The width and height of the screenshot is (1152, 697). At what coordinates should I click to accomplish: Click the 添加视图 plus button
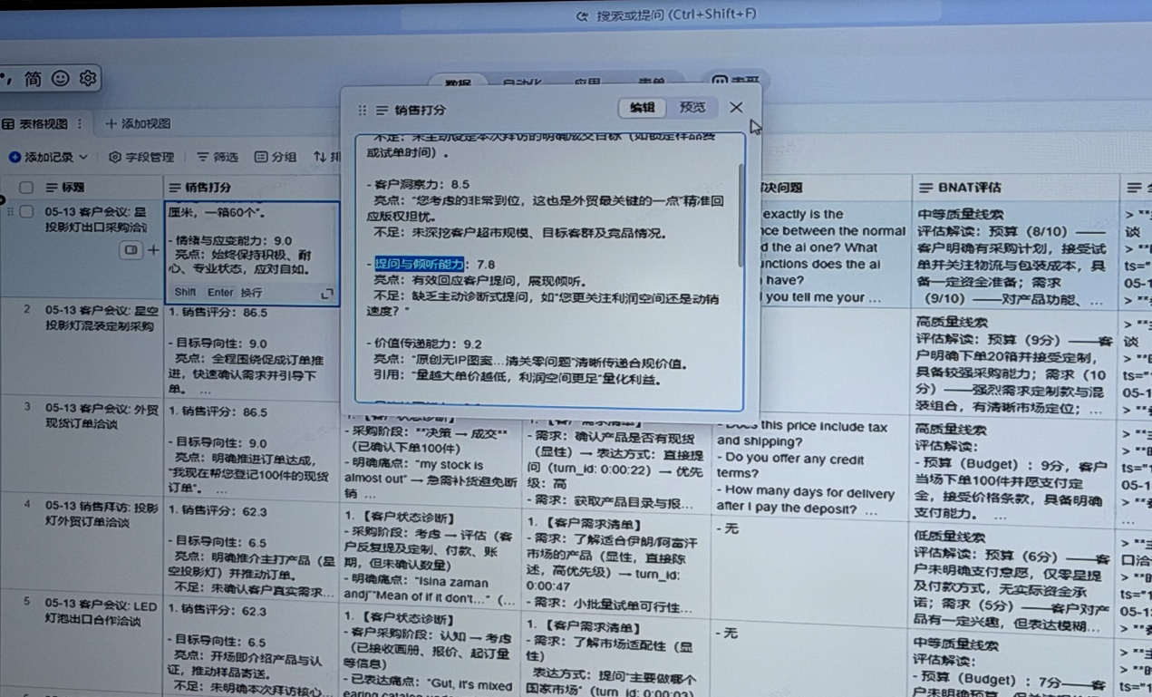click(138, 123)
